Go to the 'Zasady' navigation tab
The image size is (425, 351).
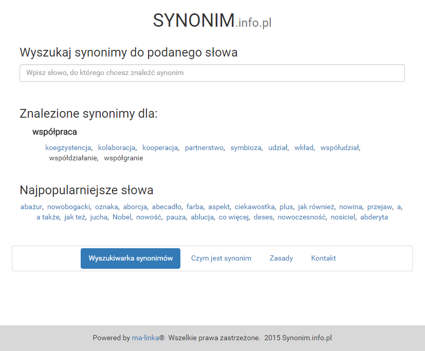coord(281,258)
